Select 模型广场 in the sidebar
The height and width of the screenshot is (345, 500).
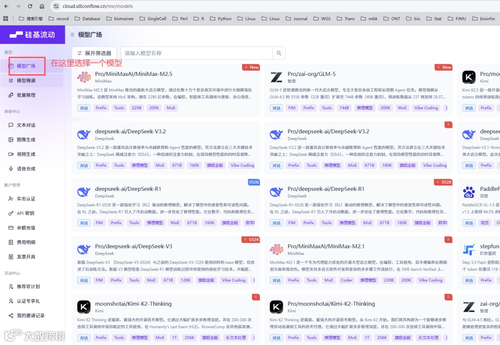coord(32,66)
